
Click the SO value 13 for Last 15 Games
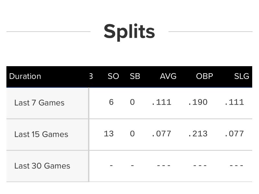click(109, 134)
